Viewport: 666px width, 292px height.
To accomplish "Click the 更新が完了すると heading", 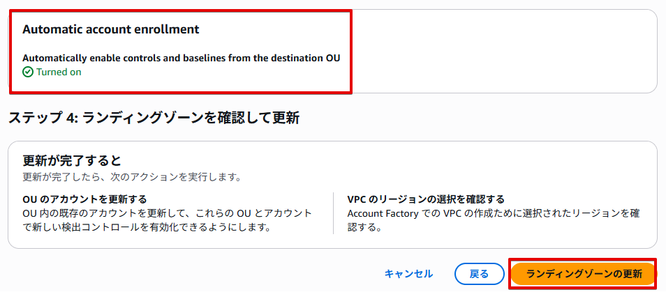I will 73,161.
